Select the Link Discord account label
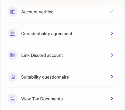Image resolution: width=125 pixels, height=110 pixels. coord(42,55)
